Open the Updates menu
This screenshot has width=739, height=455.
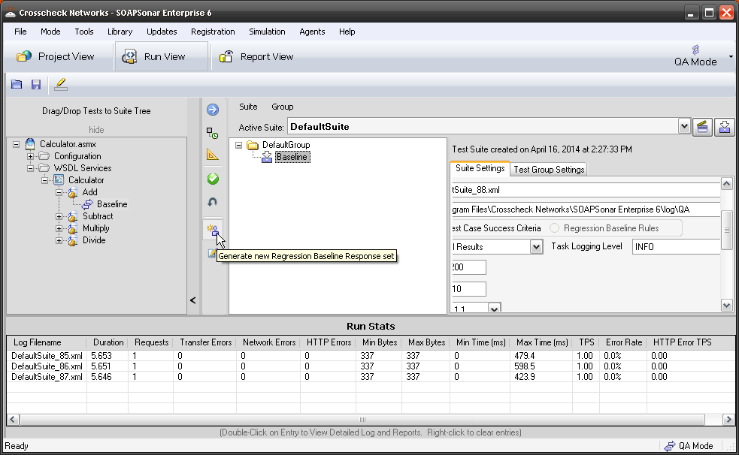(162, 32)
